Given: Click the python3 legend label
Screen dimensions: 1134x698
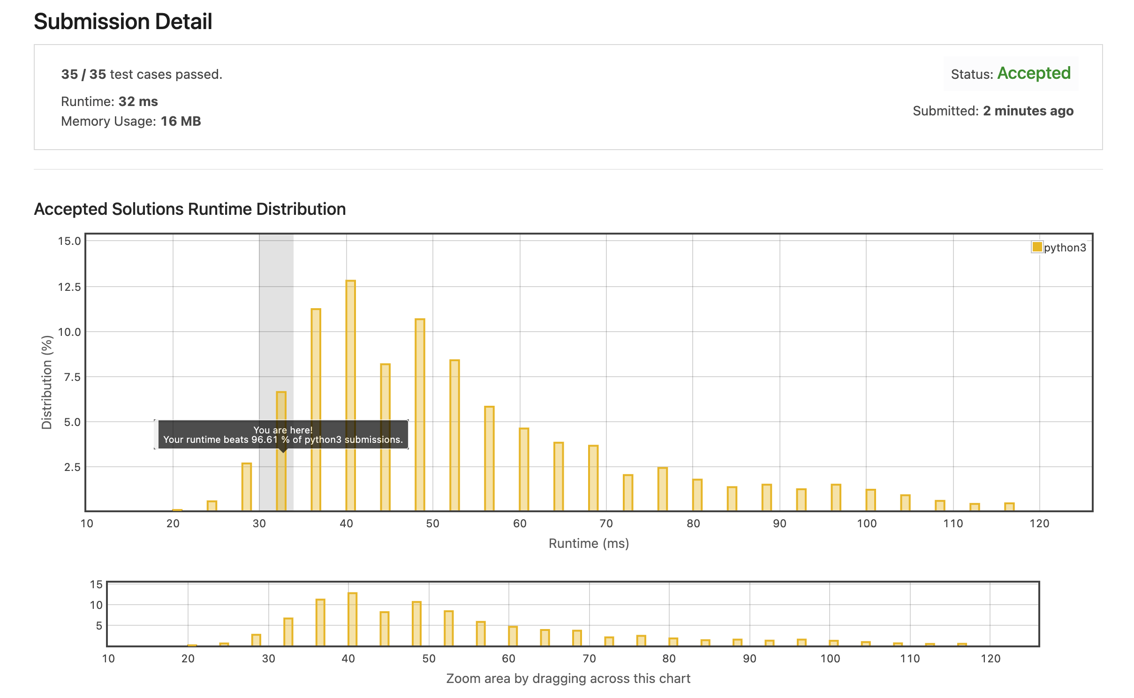Looking at the screenshot, I should coord(1065,248).
